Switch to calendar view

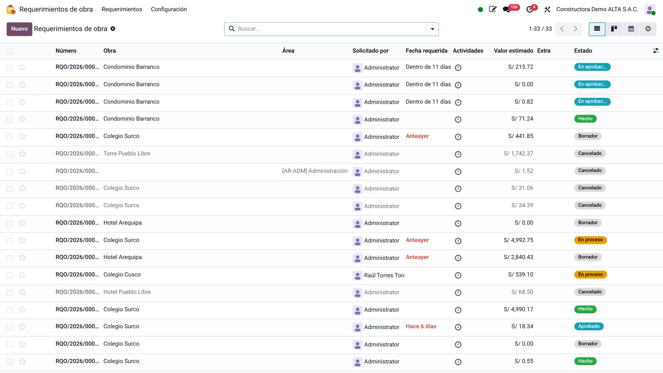(631, 29)
